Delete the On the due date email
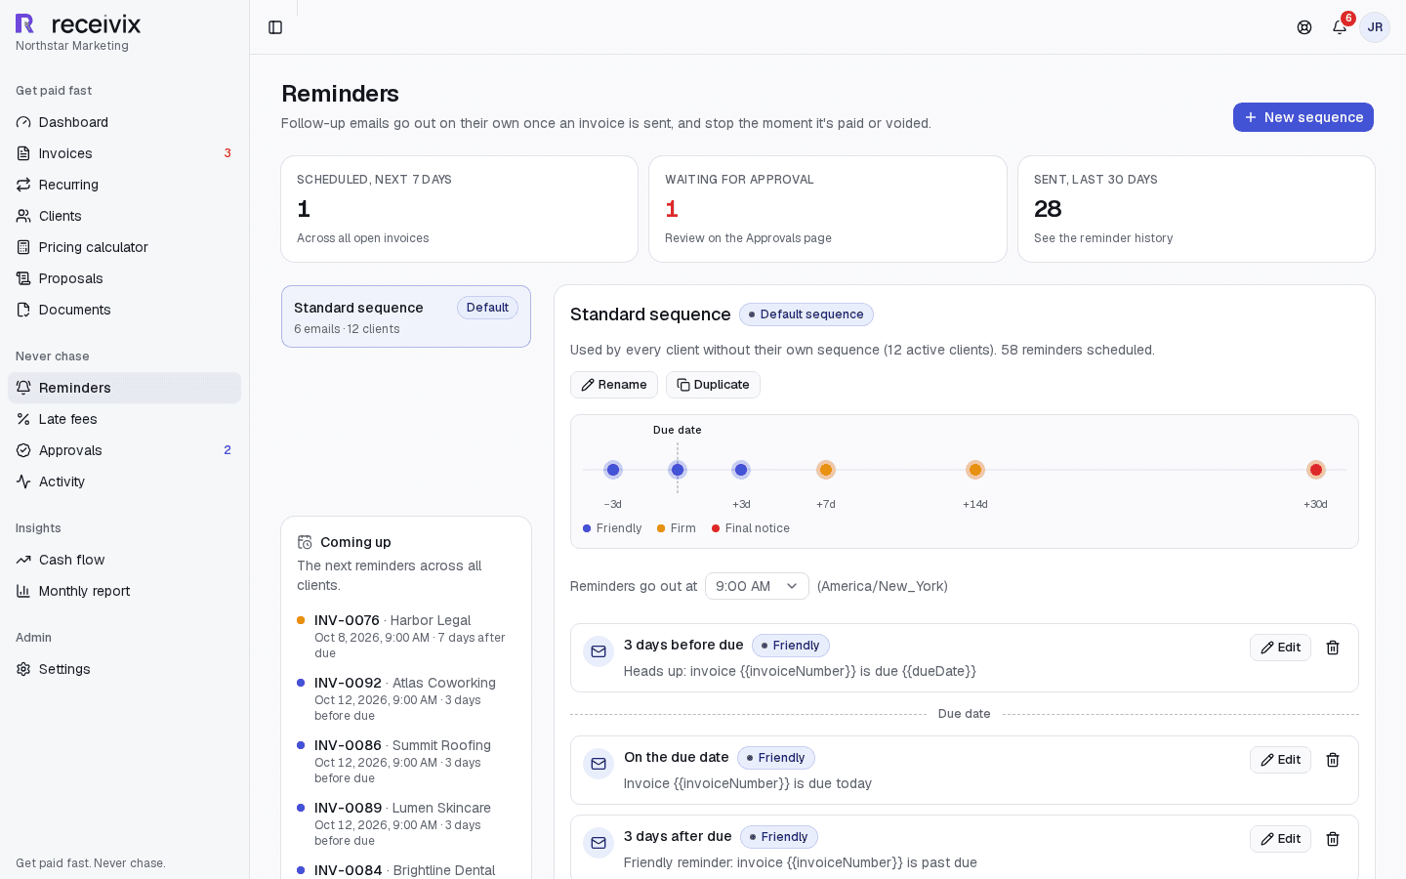 pos(1333,760)
